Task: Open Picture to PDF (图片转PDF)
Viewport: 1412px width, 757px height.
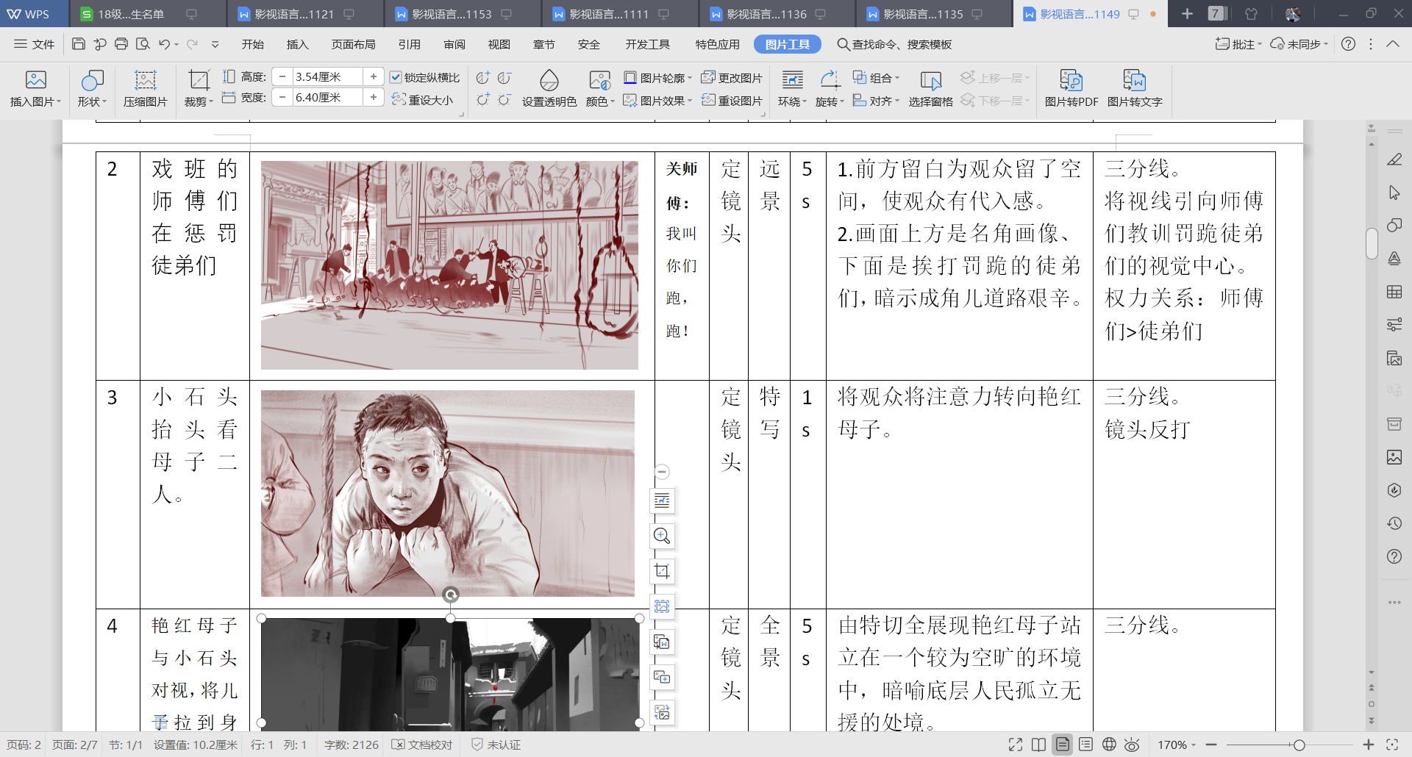Action: [1071, 89]
